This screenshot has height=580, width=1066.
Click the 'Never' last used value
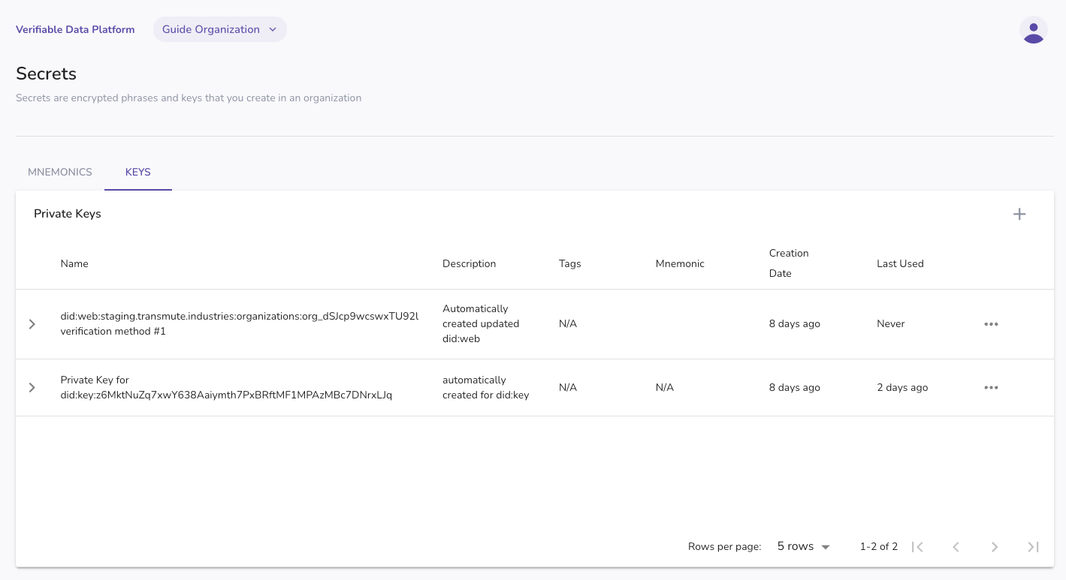tap(891, 323)
